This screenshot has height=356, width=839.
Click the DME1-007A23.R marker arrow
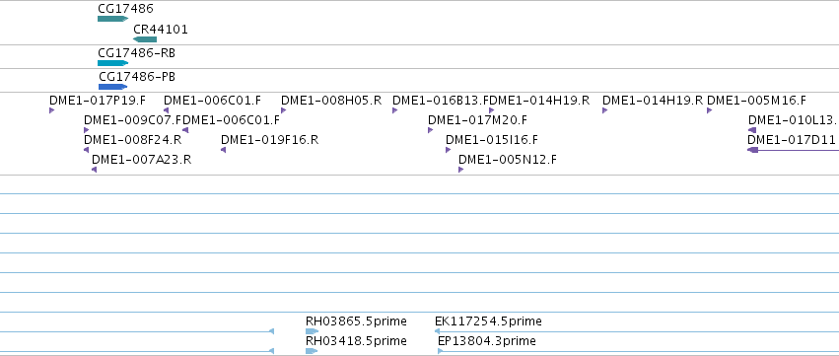[95, 170]
